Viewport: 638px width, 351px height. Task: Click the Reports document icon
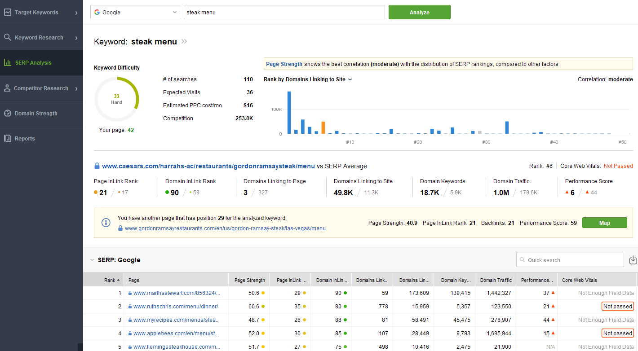point(8,139)
